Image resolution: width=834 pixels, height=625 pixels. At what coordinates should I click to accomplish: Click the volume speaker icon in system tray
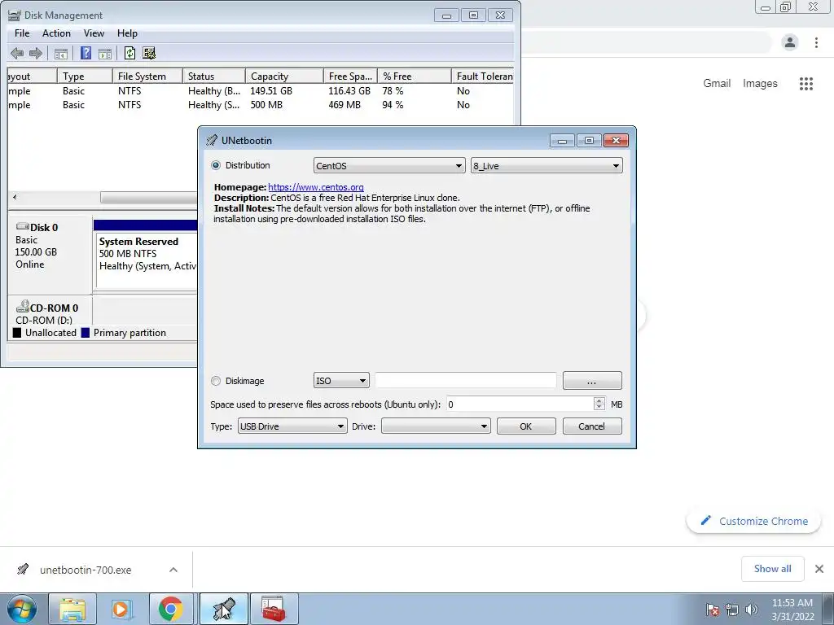pyautogui.click(x=752, y=610)
